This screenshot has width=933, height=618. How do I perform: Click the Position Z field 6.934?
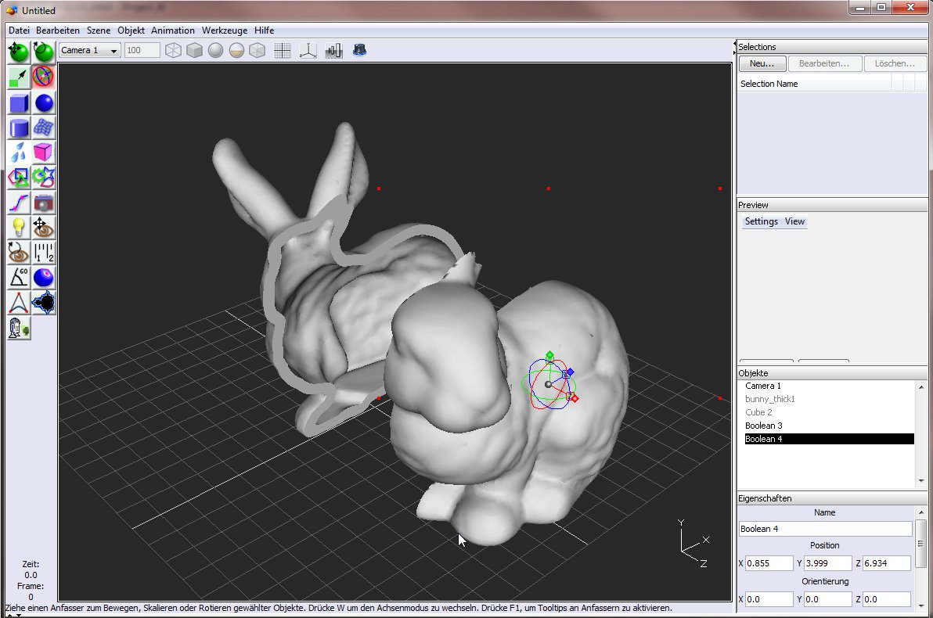pos(887,563)
